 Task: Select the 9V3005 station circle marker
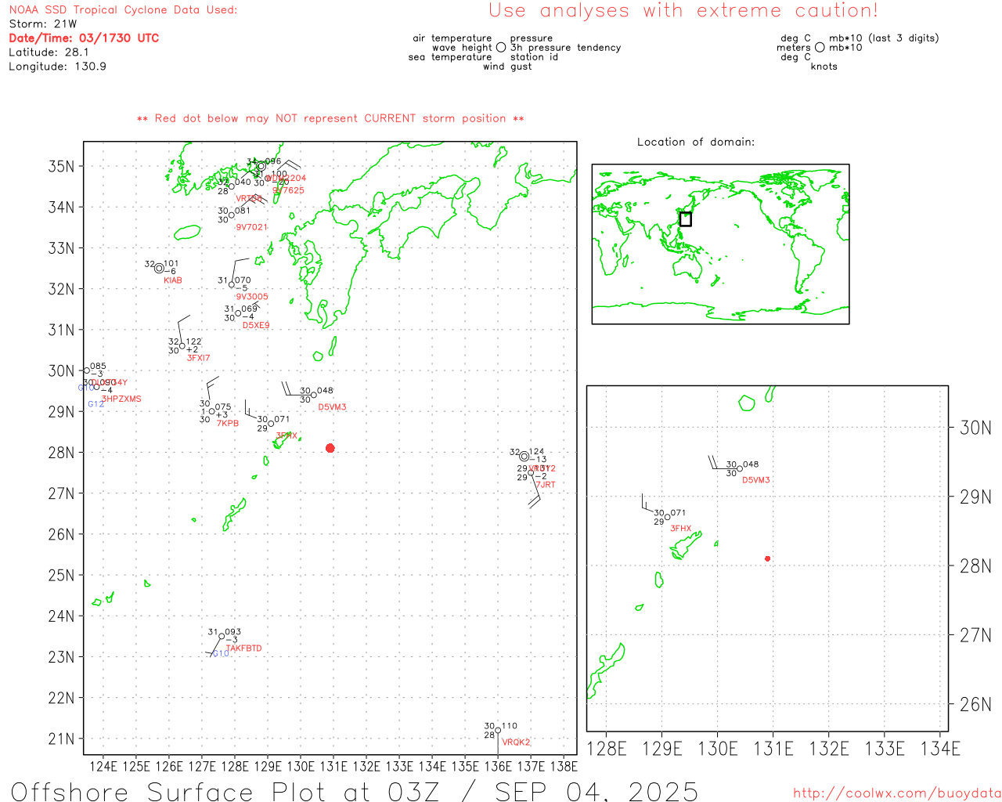point(232,284)
